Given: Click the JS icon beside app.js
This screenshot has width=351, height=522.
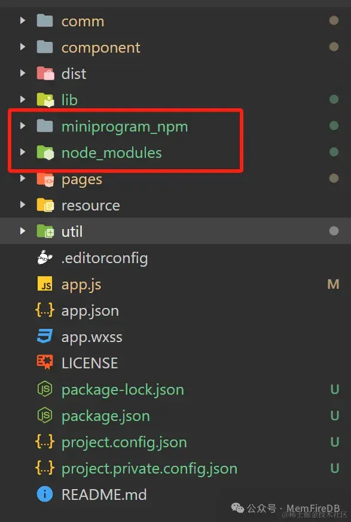Looking at the screenshot, I should (x=45, y=284).
